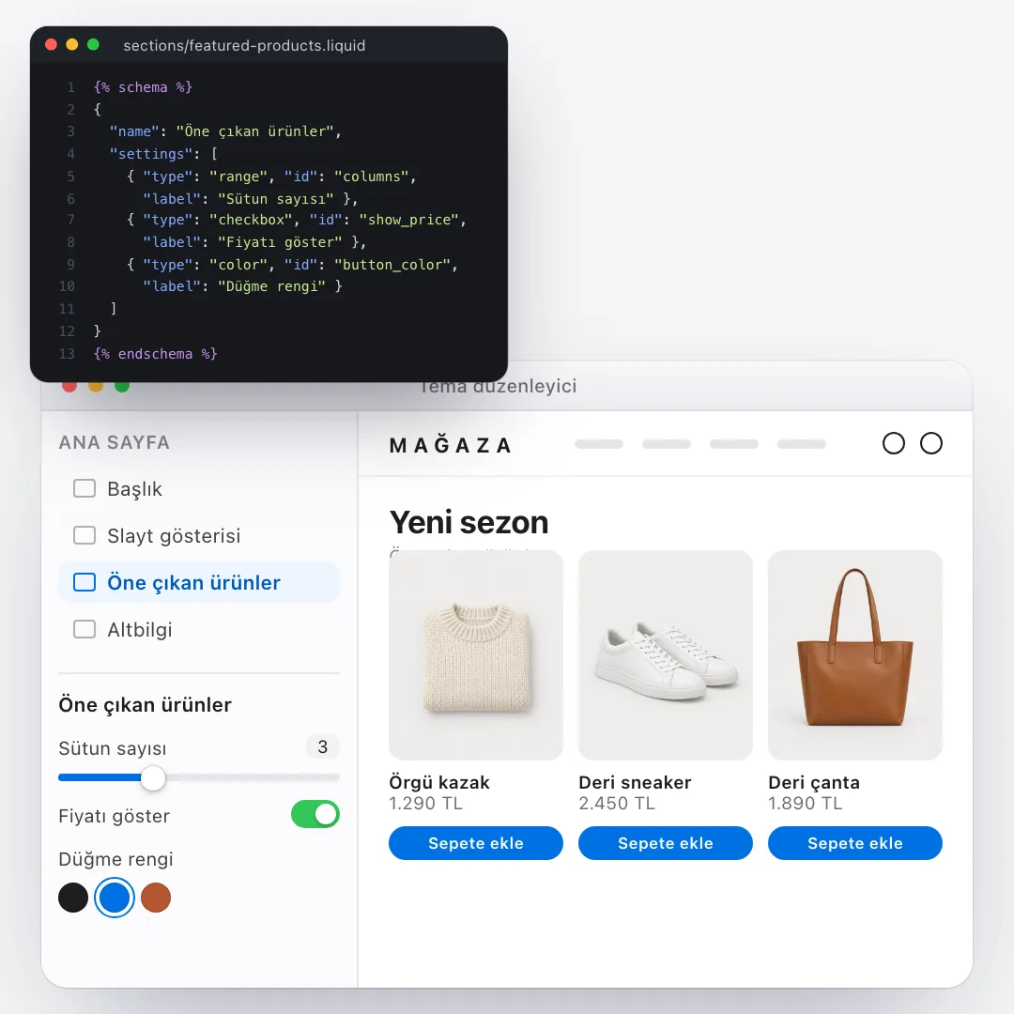The image size is (1014, 1014).
Task: Click the ANA SAYFA sidebar heading
Action: pos(114,442)
